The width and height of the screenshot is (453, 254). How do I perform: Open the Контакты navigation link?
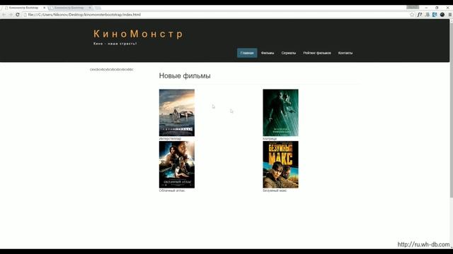345,53
